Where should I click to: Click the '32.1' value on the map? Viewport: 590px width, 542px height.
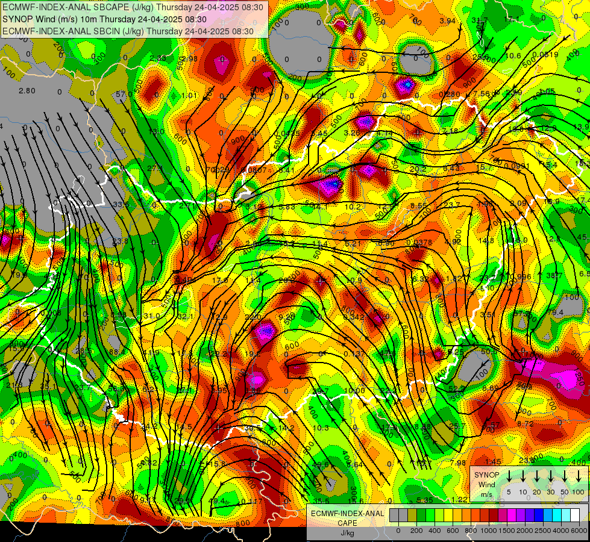pyautogui.click(x=185, y=317)
